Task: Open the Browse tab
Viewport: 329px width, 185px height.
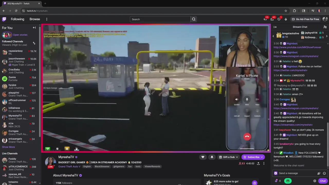Action: tap(35, 19)
